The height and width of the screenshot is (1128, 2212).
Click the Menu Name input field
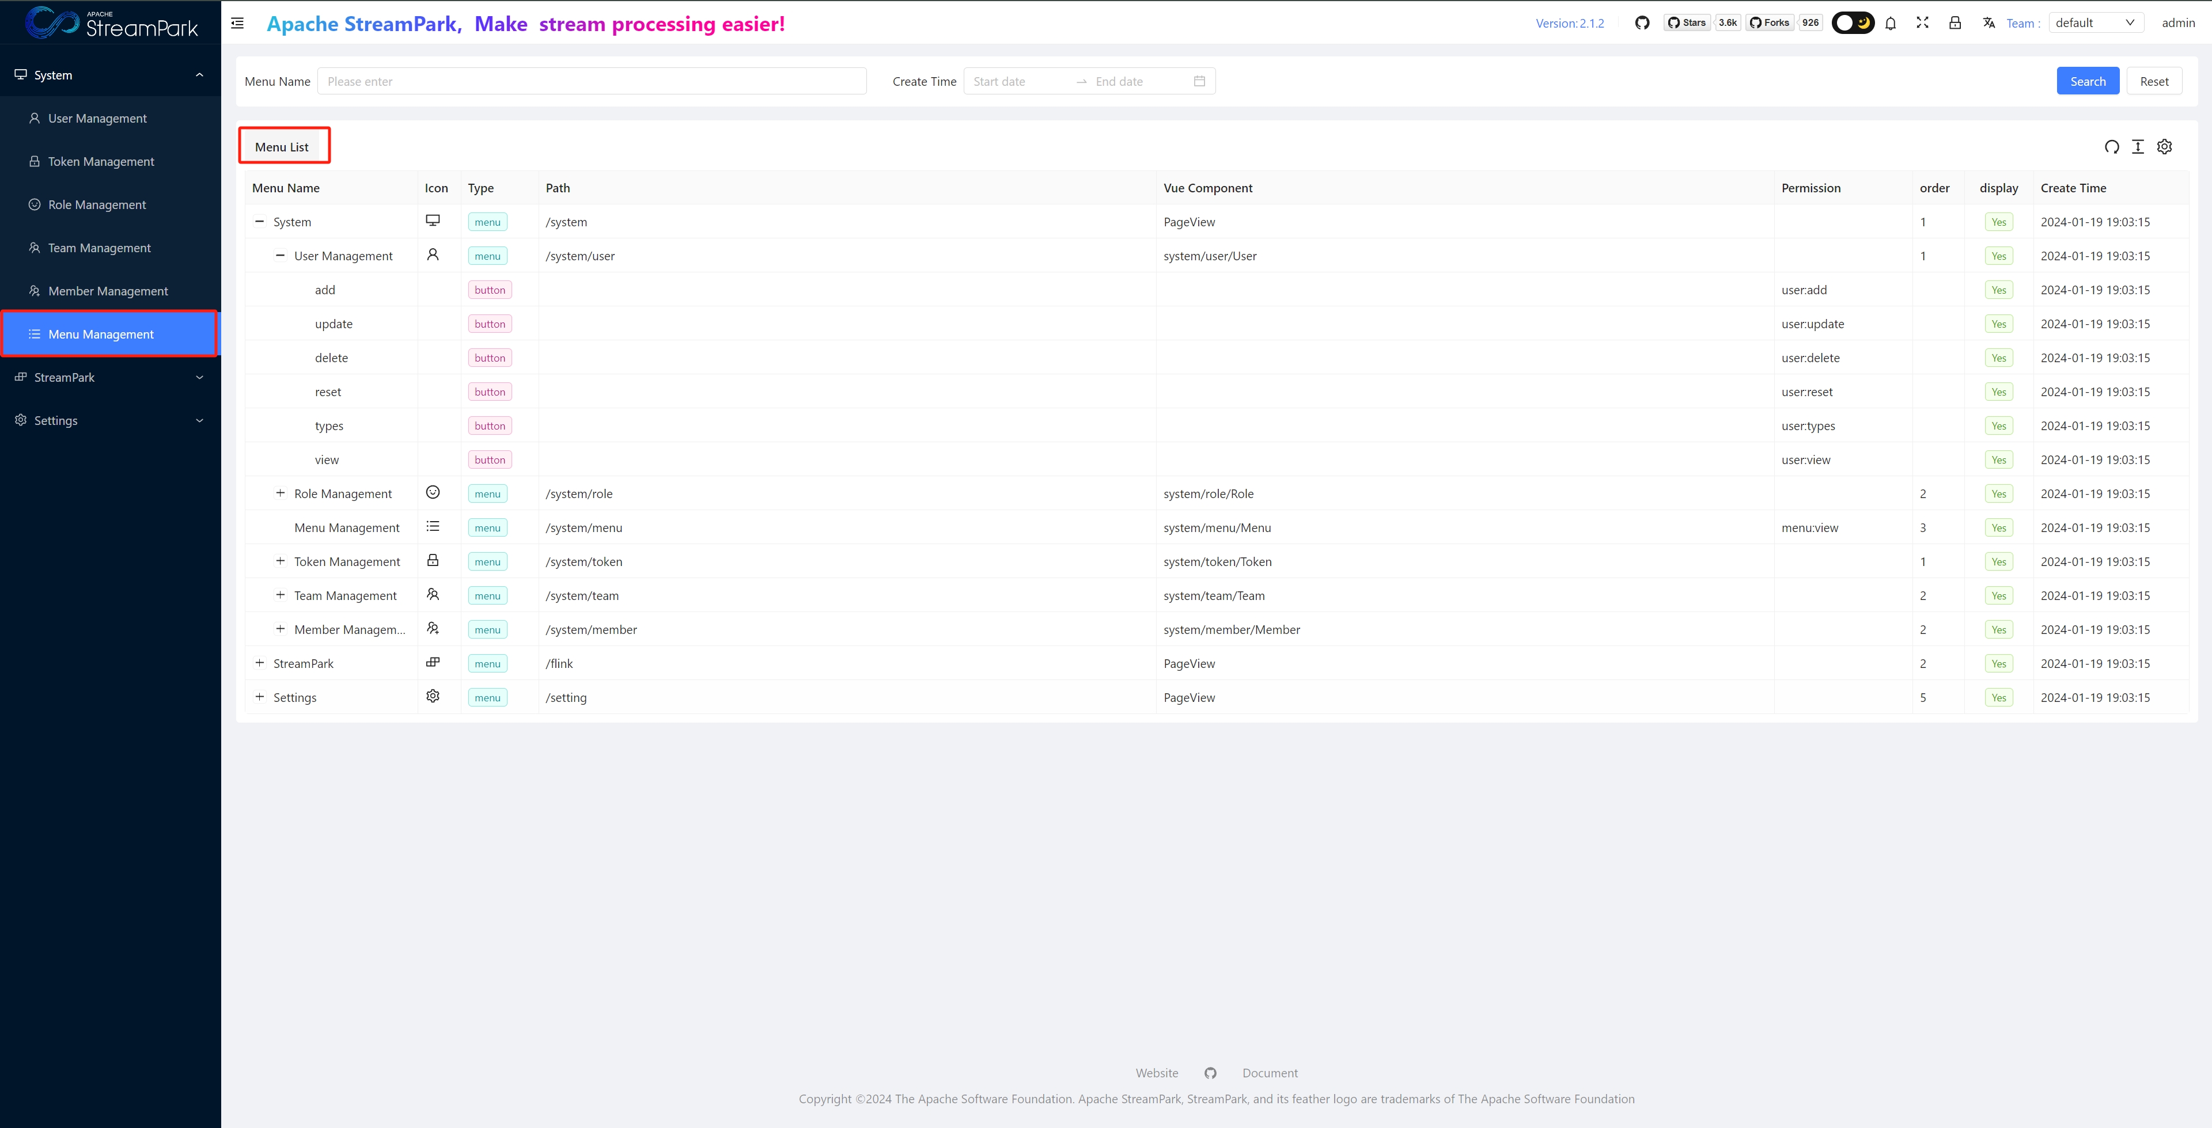[592, 82]
